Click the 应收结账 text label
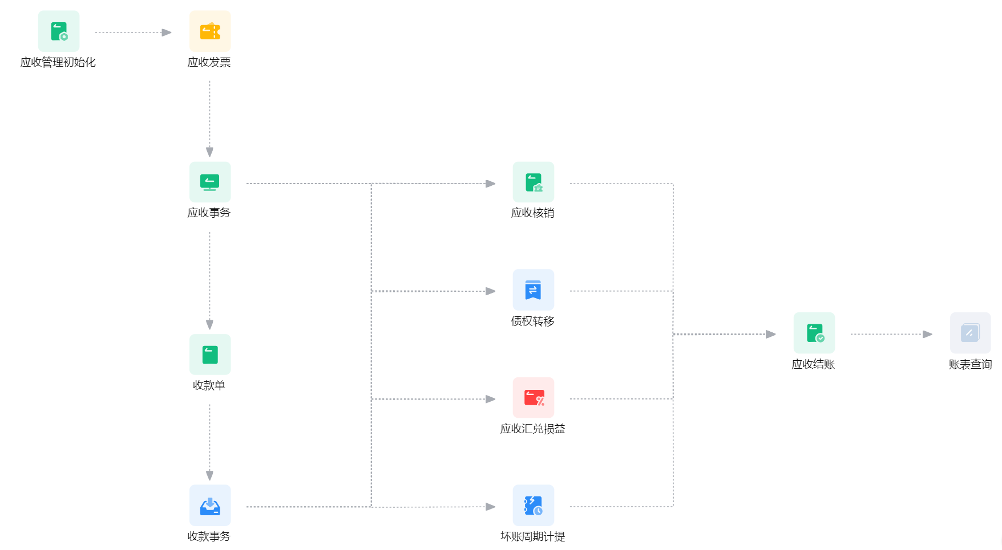The width and height of the screenshot is (1002, 550). point(814,364)
